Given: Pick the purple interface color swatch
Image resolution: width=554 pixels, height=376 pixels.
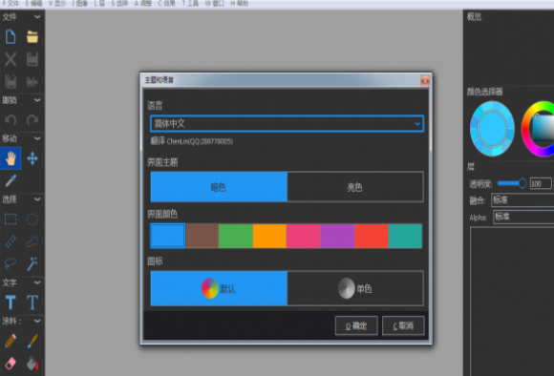Looking at the screenshot, I should click(337, 236).
